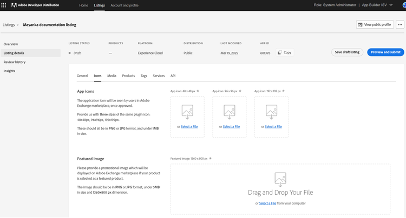Click the Mar 19, 2025 last modified date

[x=229, y=53]
